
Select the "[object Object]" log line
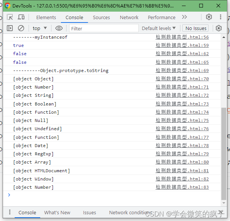[x=33, y=79]
